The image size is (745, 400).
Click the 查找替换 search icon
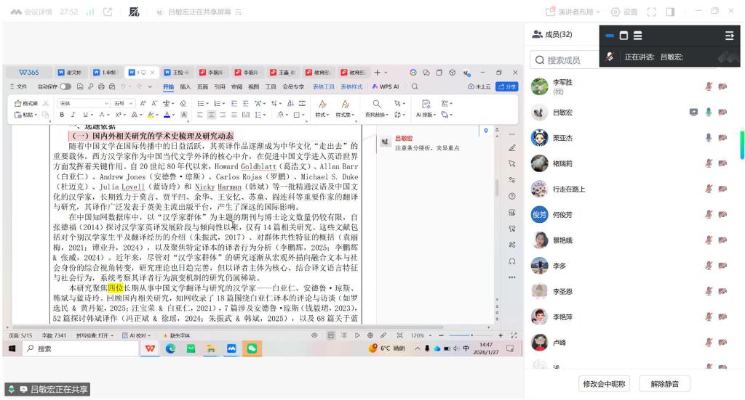click(377, 104)
